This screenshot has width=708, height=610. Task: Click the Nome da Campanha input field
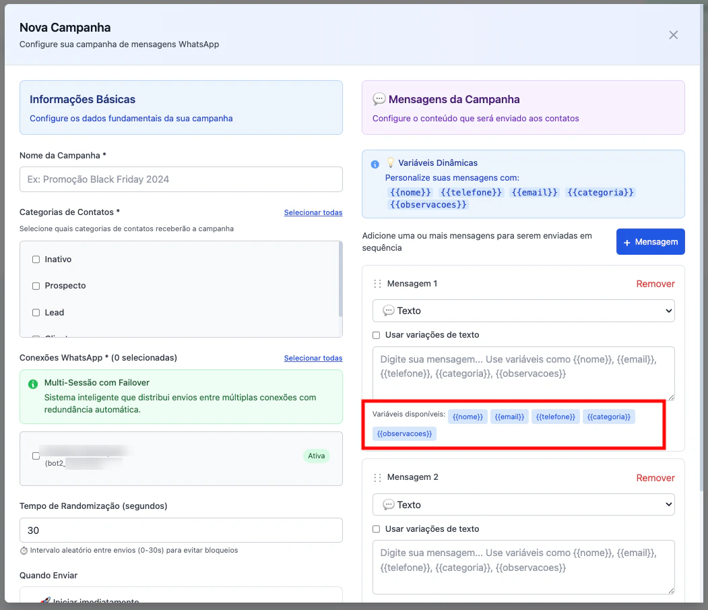coord(181,179)
